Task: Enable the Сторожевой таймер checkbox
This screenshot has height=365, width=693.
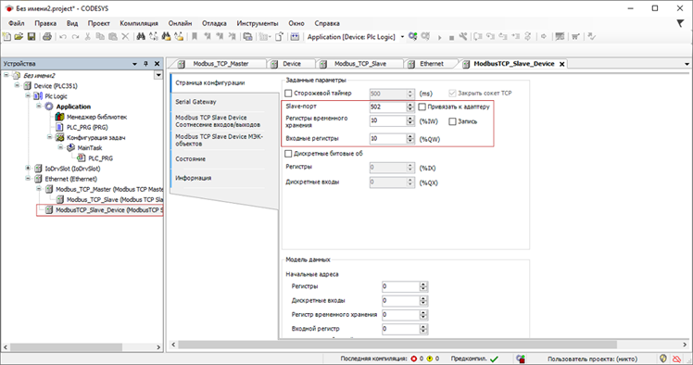Action: tap(289, 94)
